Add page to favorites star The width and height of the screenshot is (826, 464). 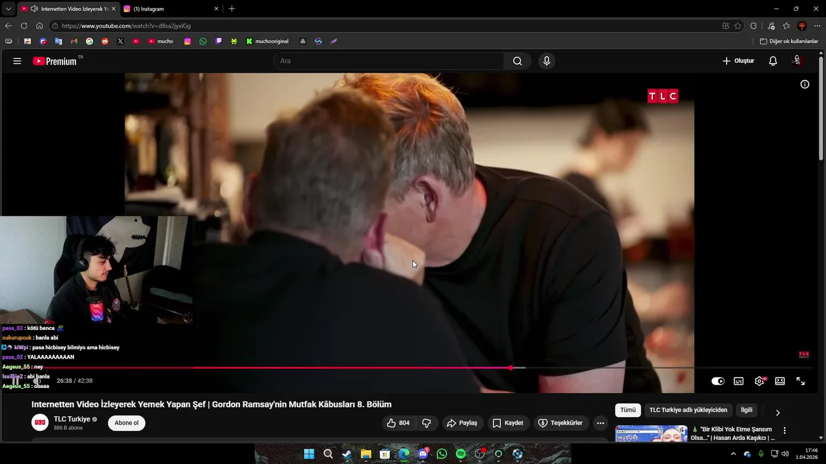pyautogui.click(x=738, y=26)
